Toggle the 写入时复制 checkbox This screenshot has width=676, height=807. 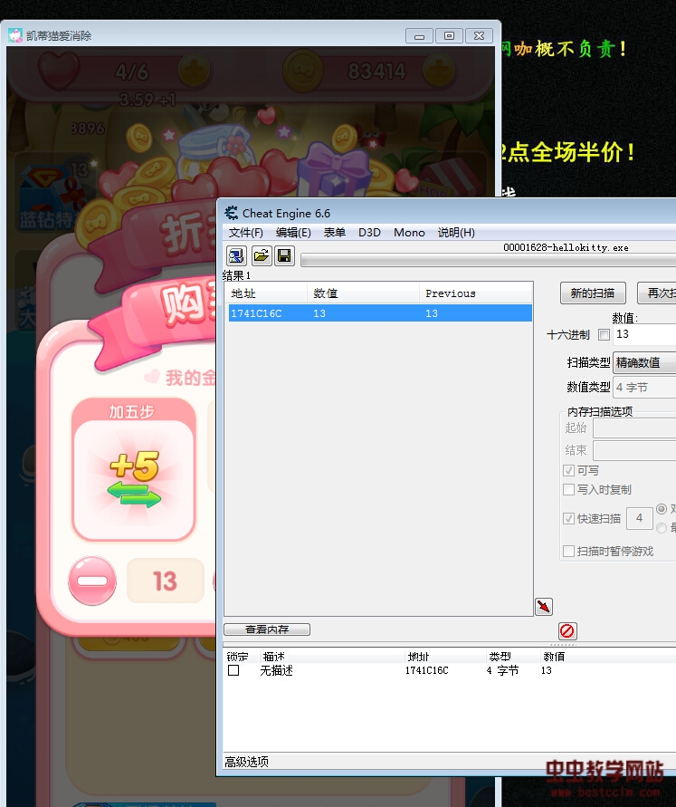click(x=568, y=489)
